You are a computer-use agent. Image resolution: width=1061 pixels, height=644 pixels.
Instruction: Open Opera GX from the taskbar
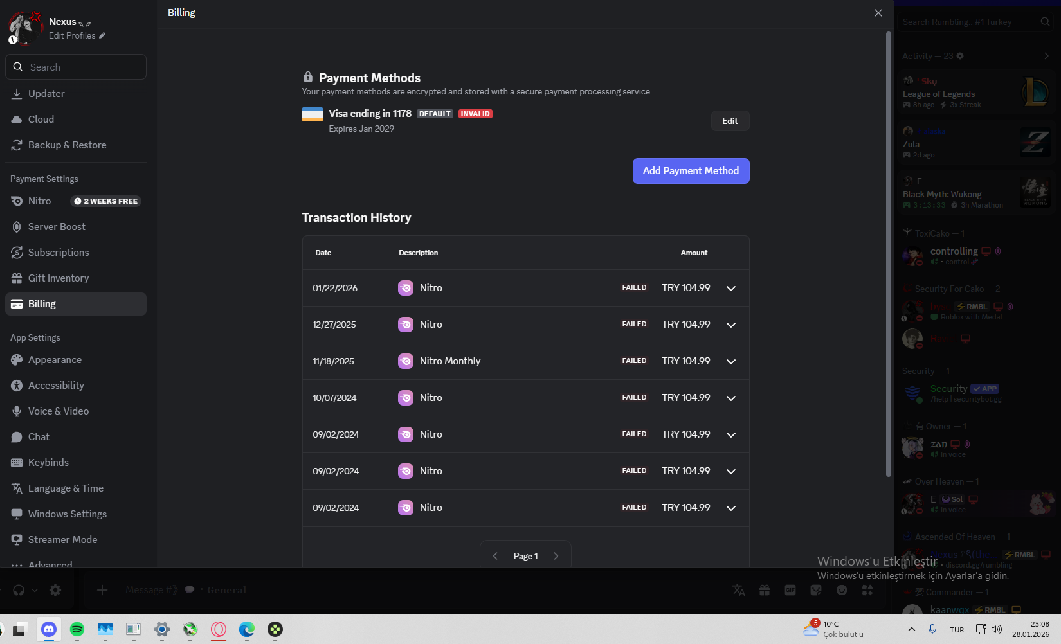tap(219, 629)
